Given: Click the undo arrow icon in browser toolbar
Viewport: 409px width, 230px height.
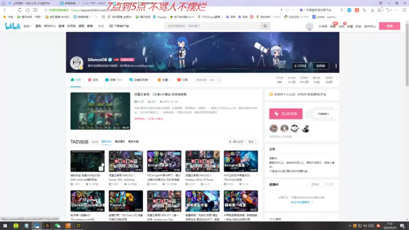Looking at the screenshot, I should pos(388,10).
